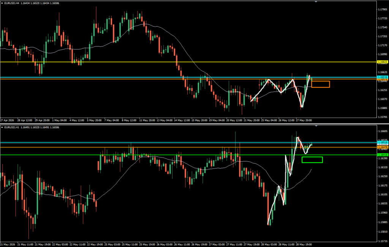Viewport: 389px width, 247px height.
Task: Click the yellow 1.16825 price label
Action: tap(382, 62)
